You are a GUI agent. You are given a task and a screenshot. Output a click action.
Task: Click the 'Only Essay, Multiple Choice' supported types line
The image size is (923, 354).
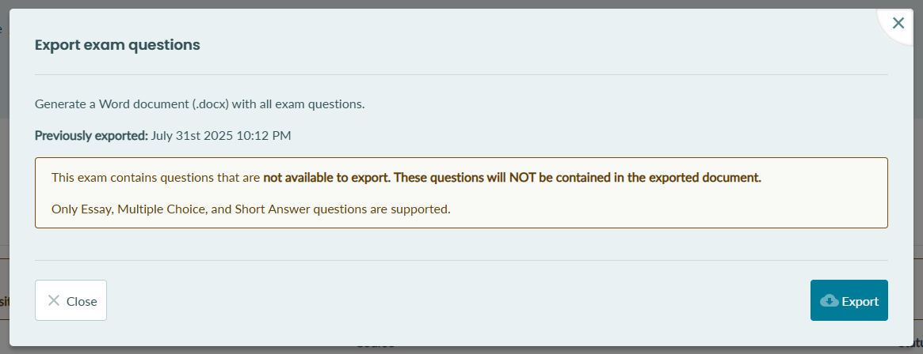[x=251, y=209]
